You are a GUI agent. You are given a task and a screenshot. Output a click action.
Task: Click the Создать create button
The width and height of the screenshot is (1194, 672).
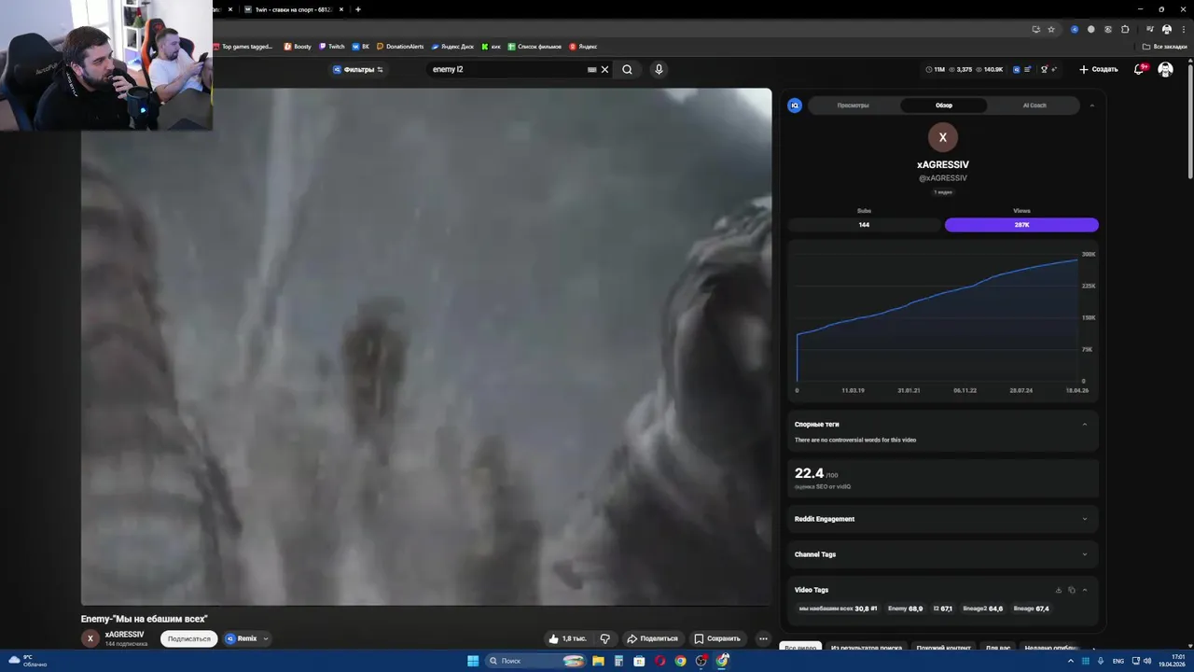point(1098,69)
